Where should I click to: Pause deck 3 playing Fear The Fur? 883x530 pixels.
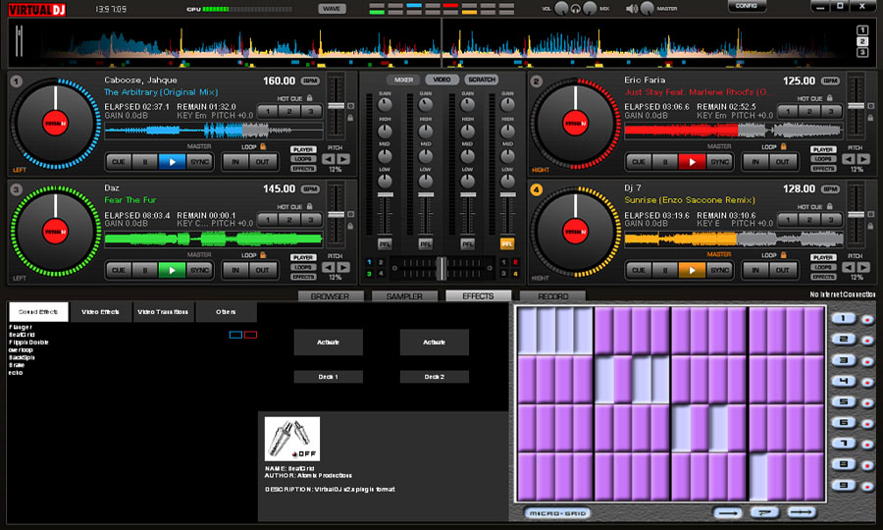click(x=145, y=270)
